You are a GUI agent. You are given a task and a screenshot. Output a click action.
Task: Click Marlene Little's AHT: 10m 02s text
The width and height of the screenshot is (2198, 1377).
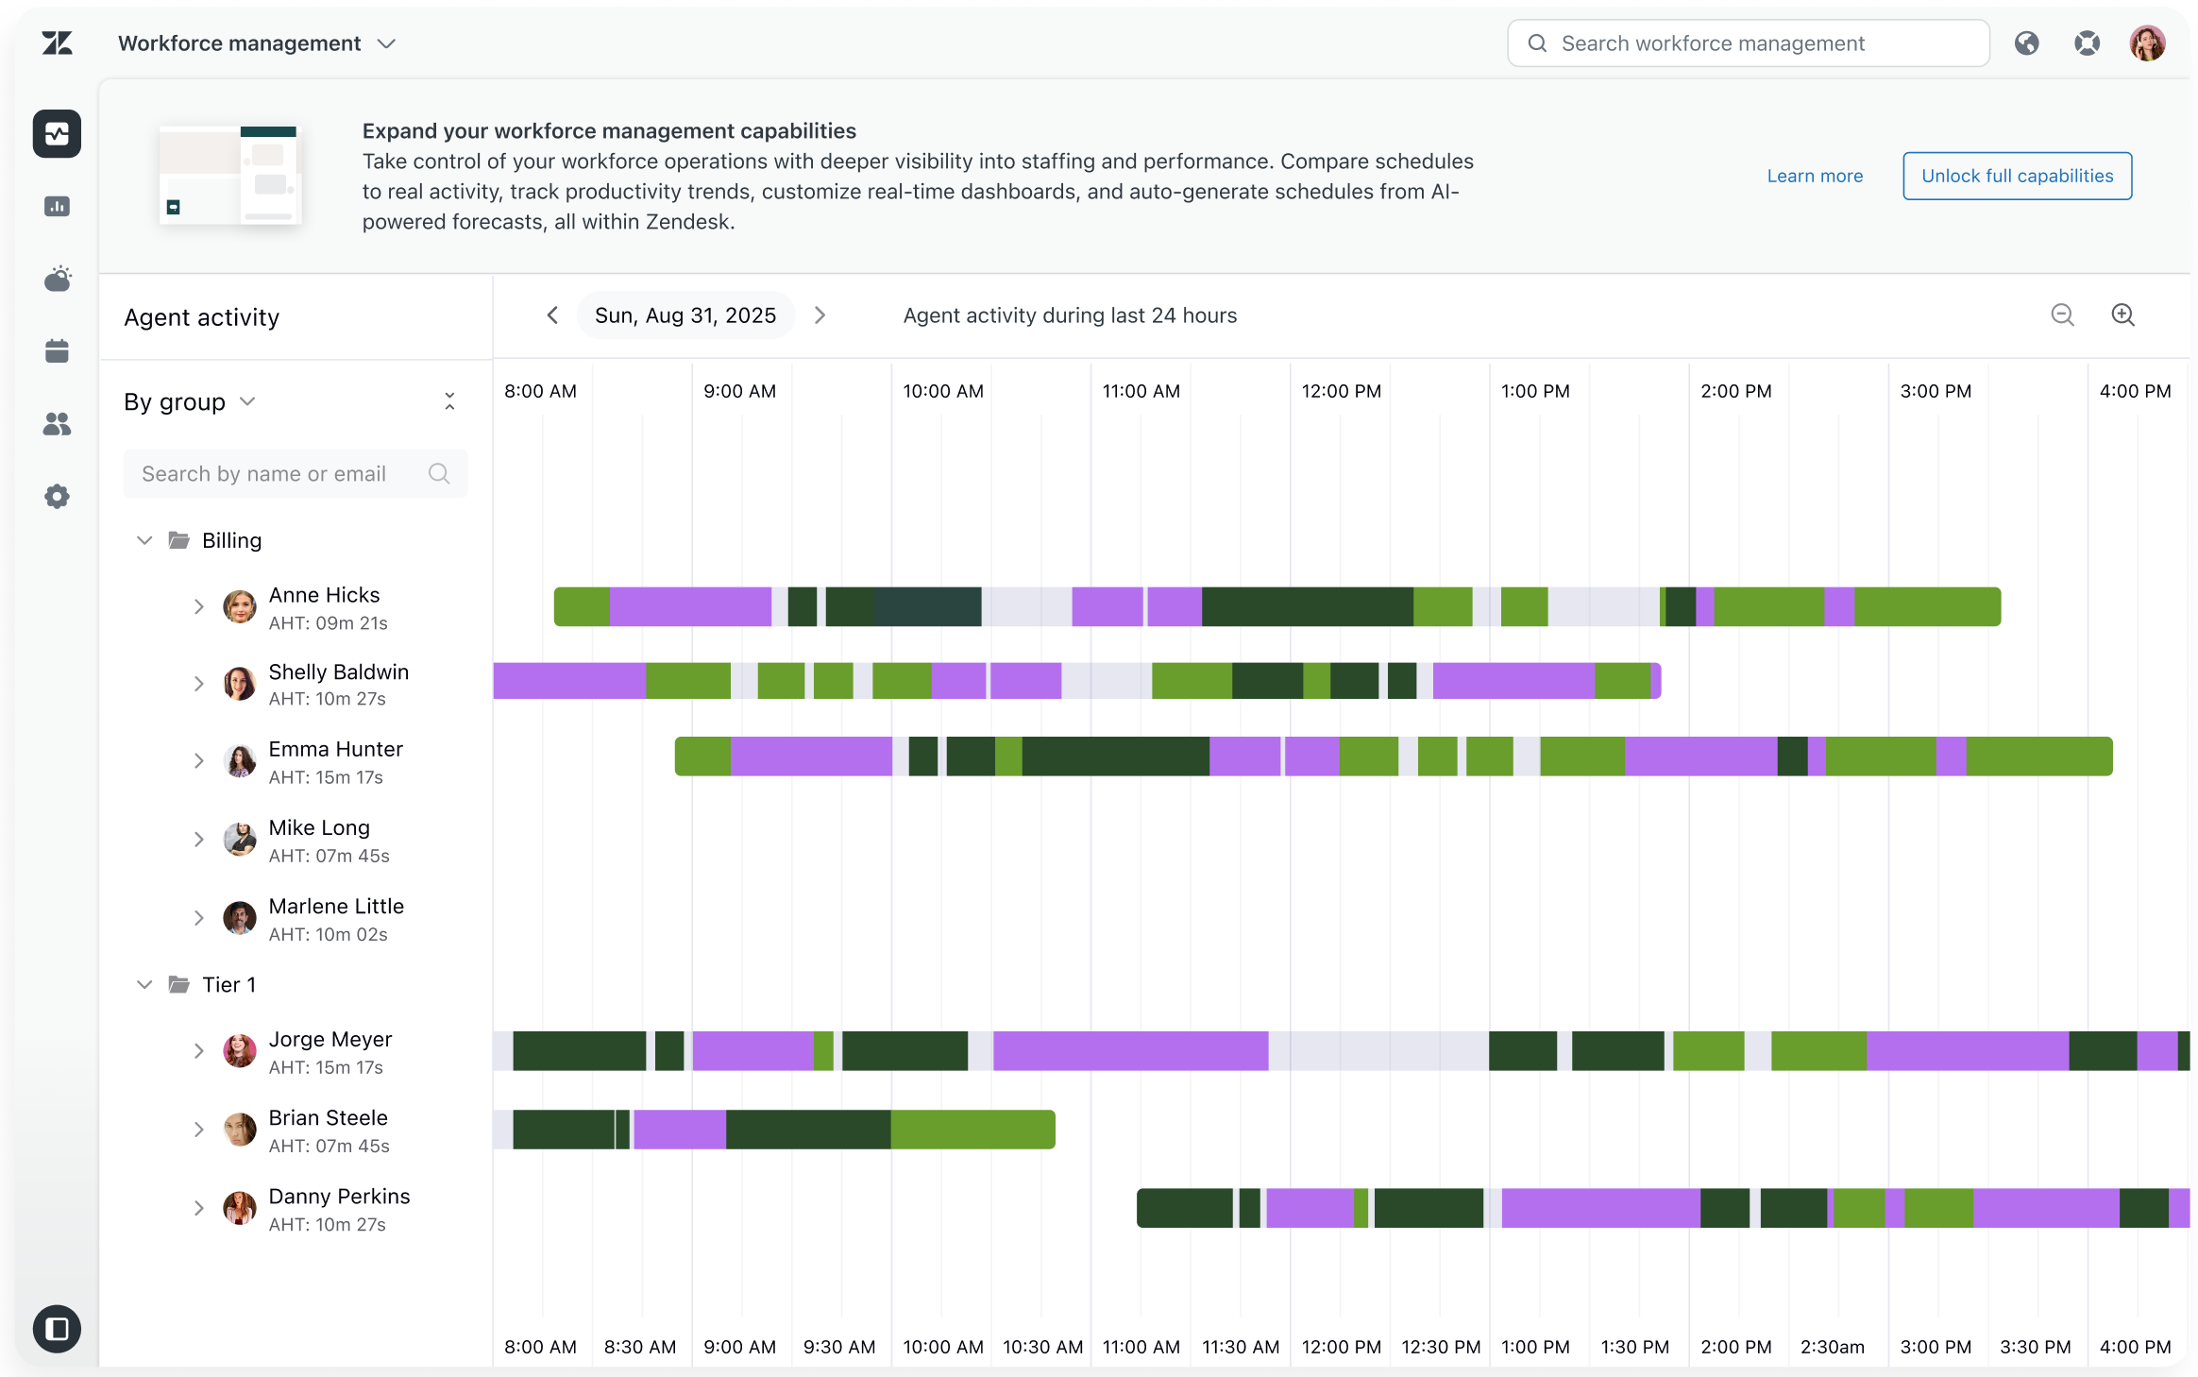click(328, 934)
